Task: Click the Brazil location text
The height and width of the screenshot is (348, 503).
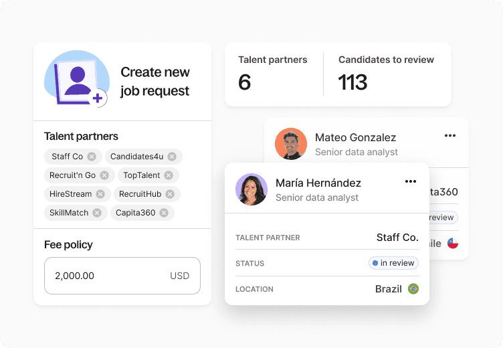Action: tap(389, 289)
